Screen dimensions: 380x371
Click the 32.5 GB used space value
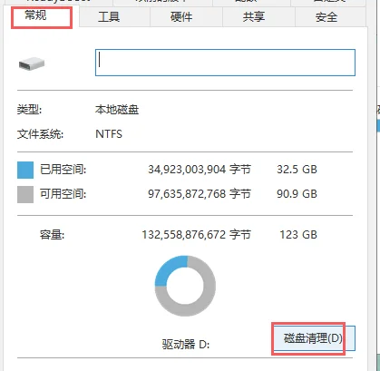click(x=297, y=170)
